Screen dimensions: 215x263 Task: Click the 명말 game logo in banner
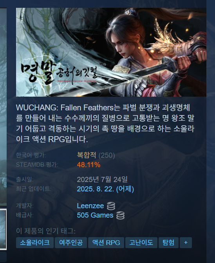click(x=59, y=73)
